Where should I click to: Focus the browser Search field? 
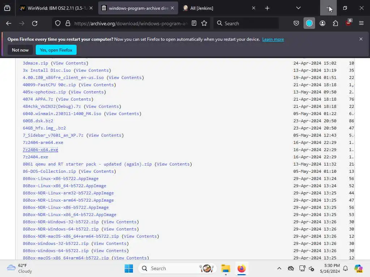[246, 23]
